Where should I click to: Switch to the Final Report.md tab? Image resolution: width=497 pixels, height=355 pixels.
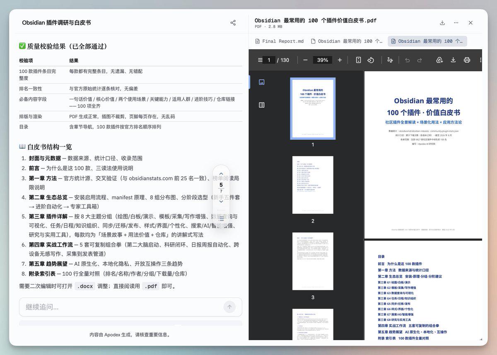pos(280,41)
